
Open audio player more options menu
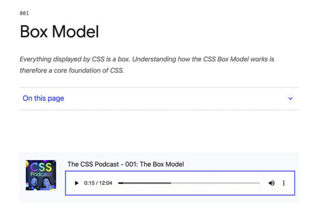284,183
